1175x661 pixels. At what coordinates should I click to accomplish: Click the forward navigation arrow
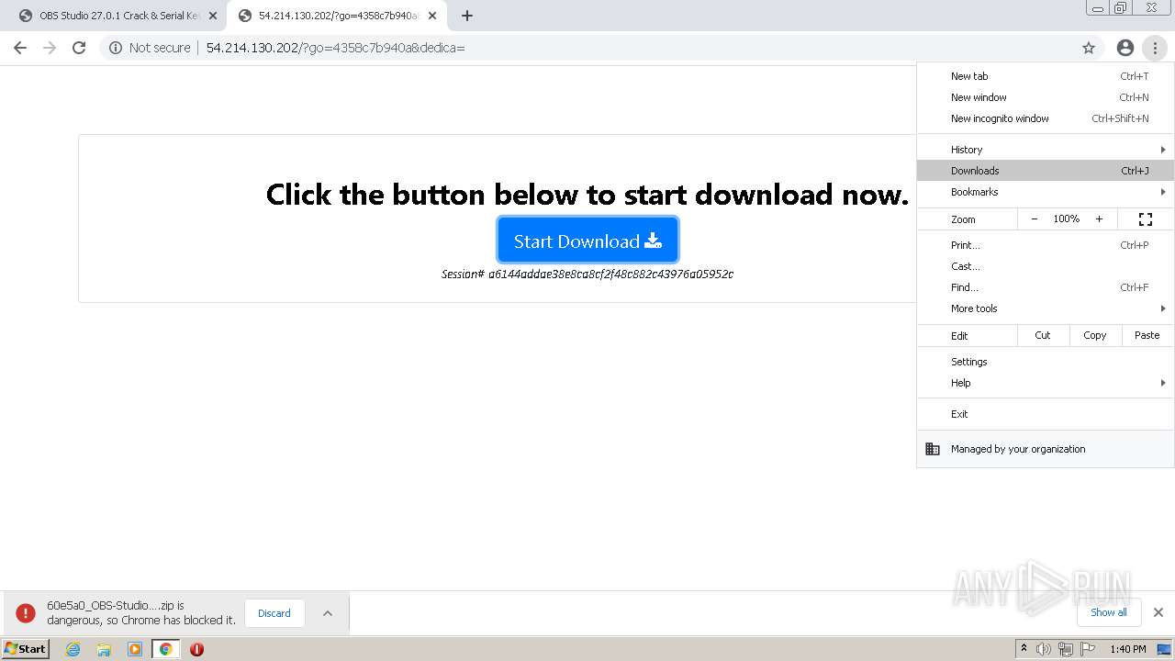50,48
